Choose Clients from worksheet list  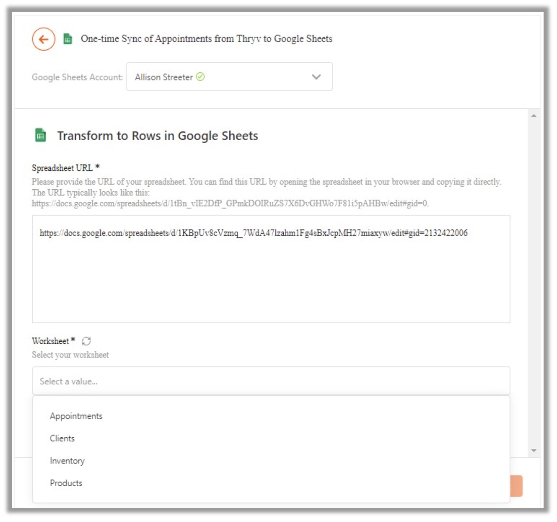tap(62, 438)
